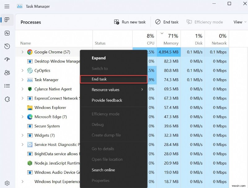This screenshot has width=248, height=188.
Task: Open the navigation hamburger menu
Action: click(7, 6)
